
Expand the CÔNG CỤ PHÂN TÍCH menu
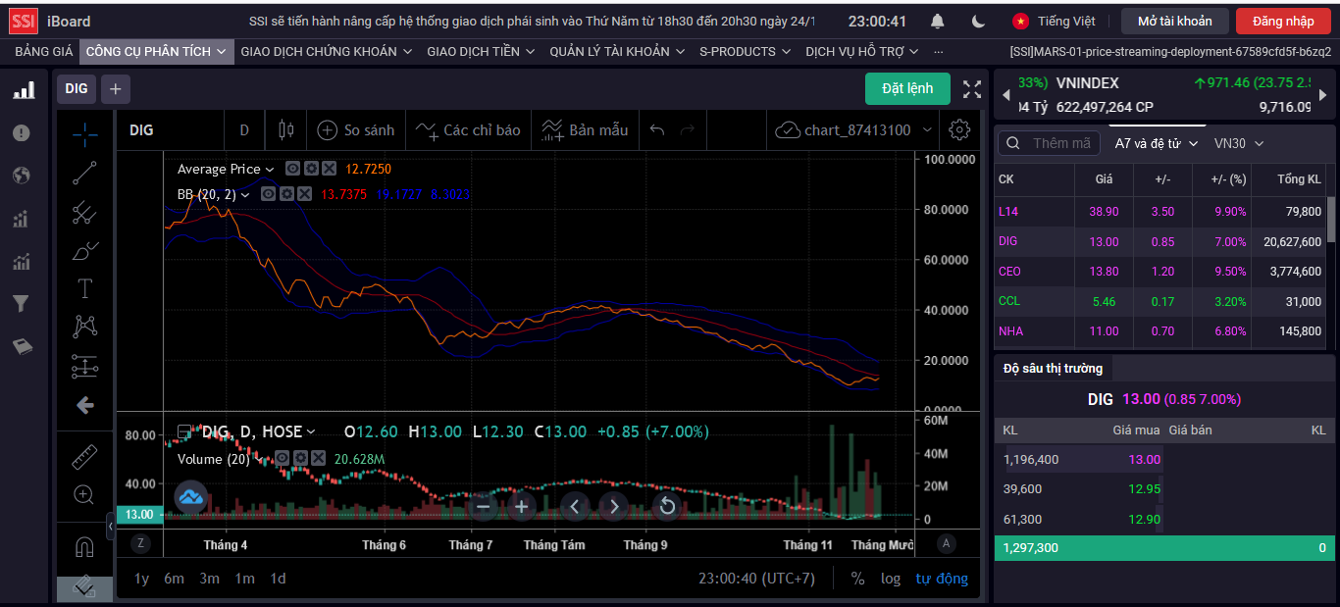tap(156, 51)
